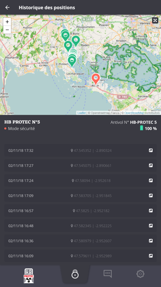Click the battery 100 % indicator
The image size is (161, 287).
point(148,128)
